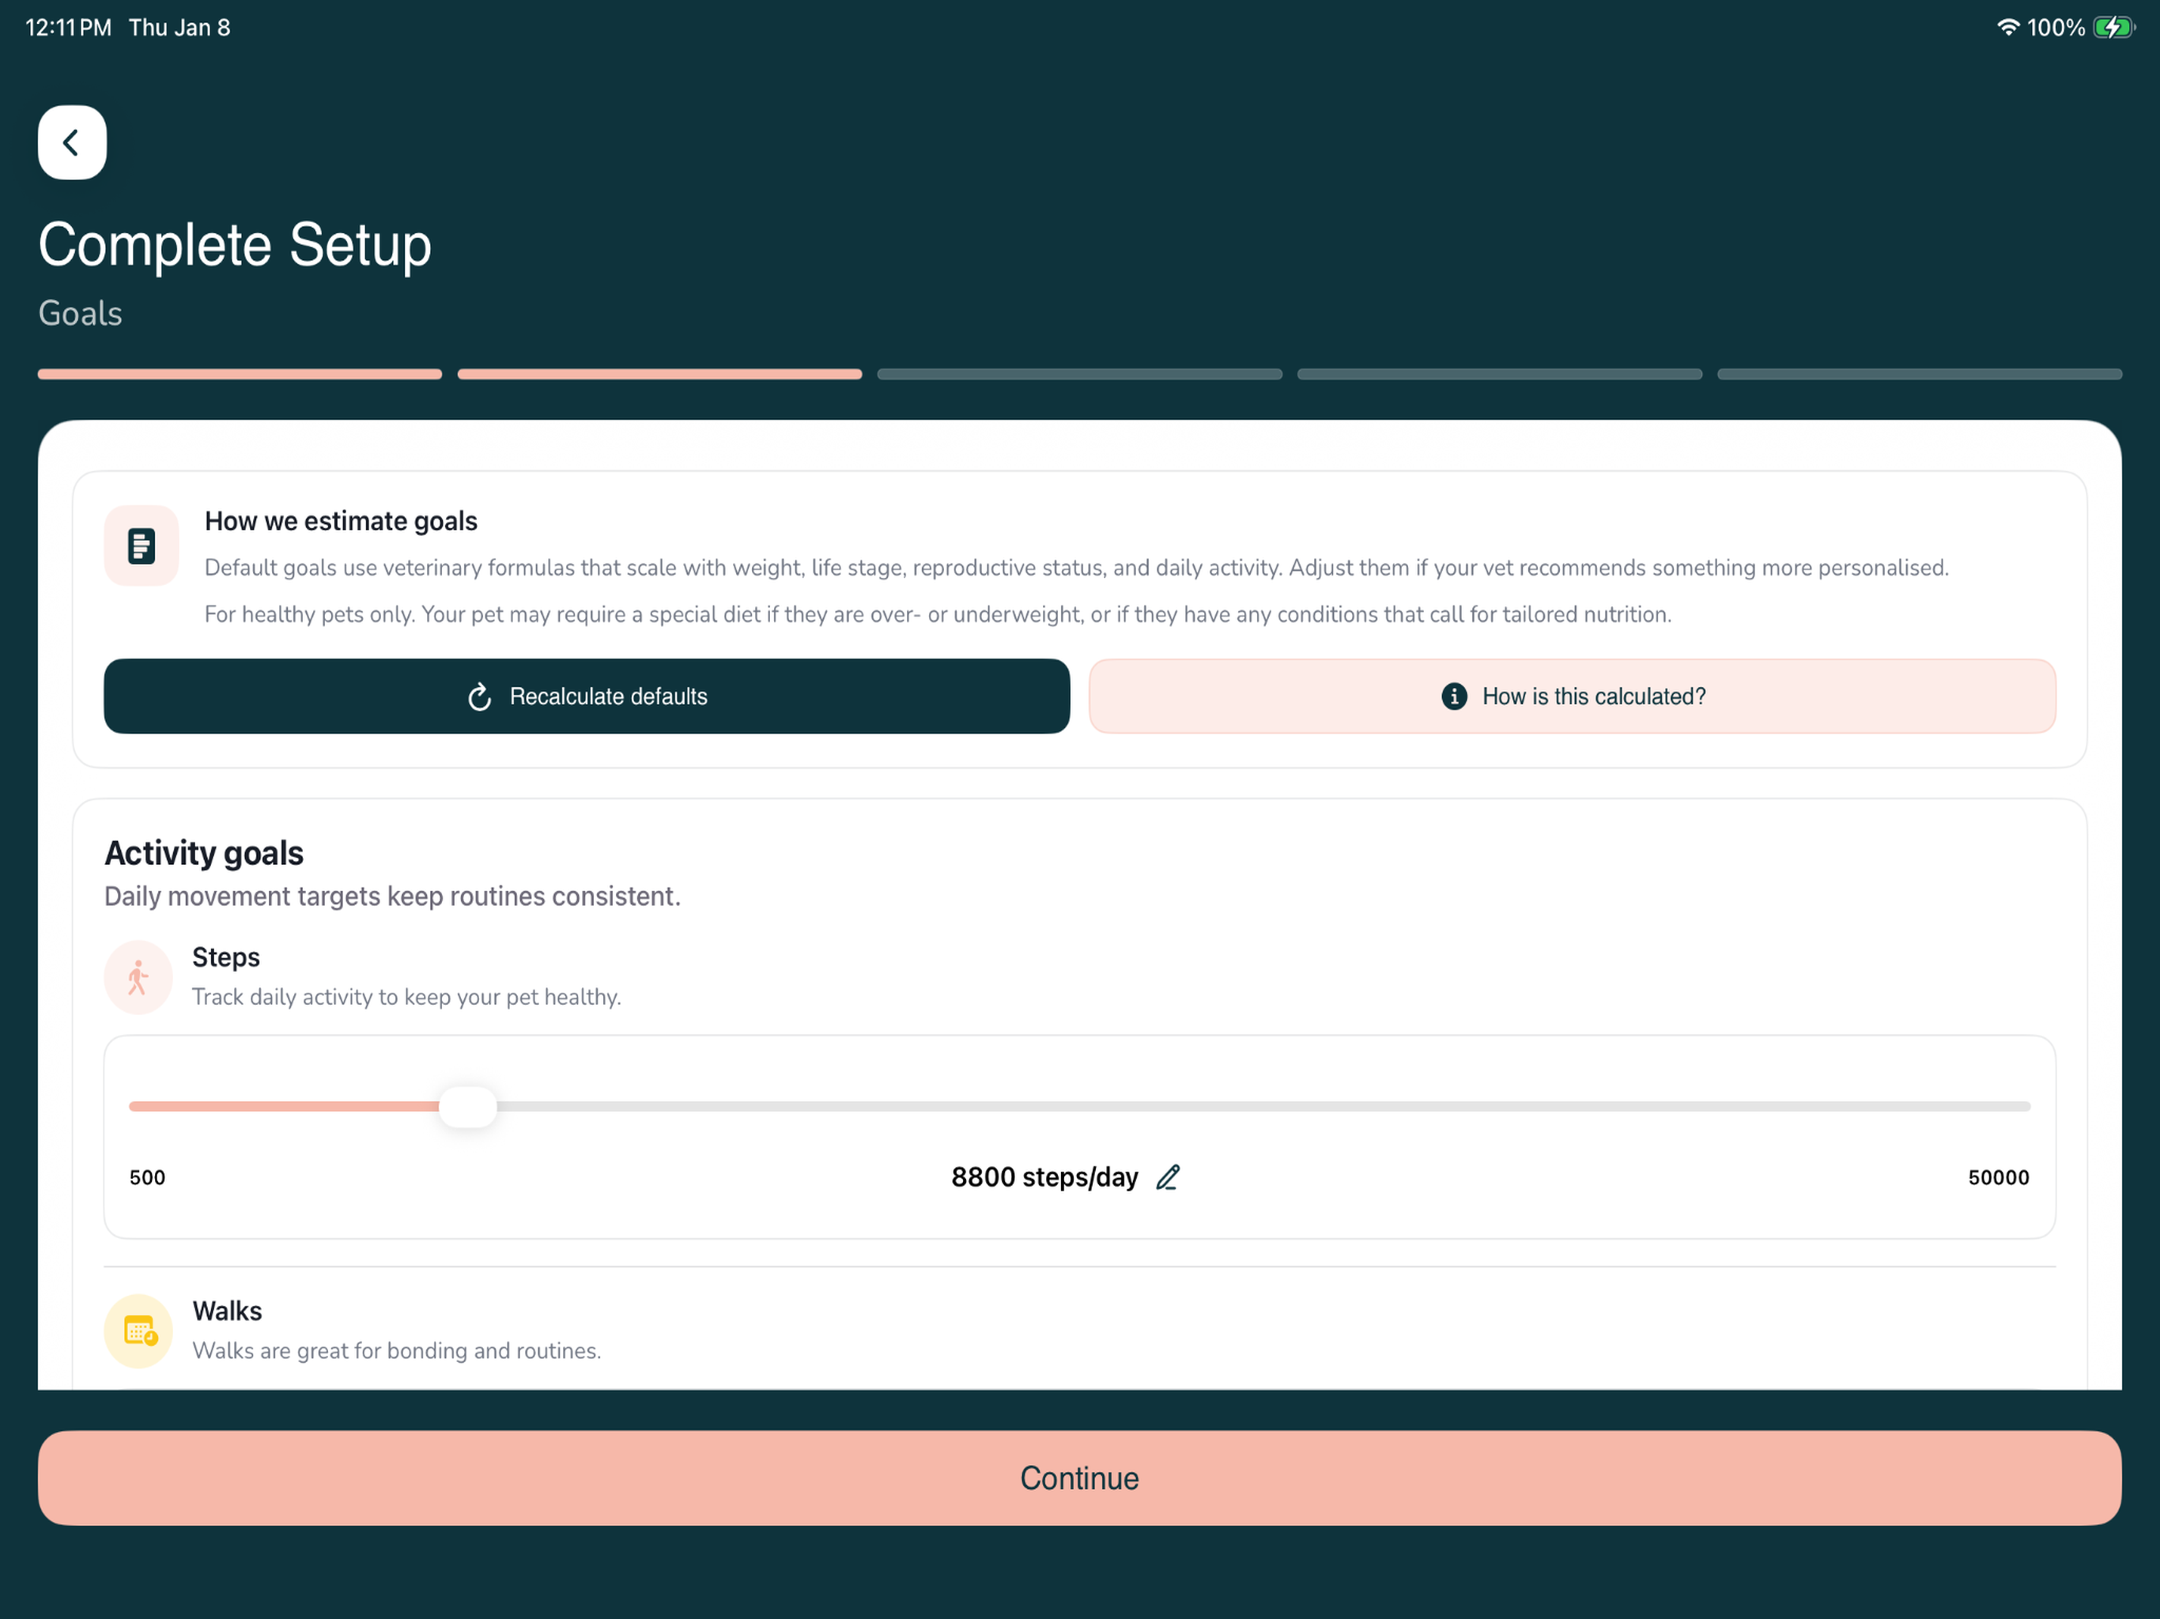
Task: Tap the Complete Setup title
Action: (234, 244)
